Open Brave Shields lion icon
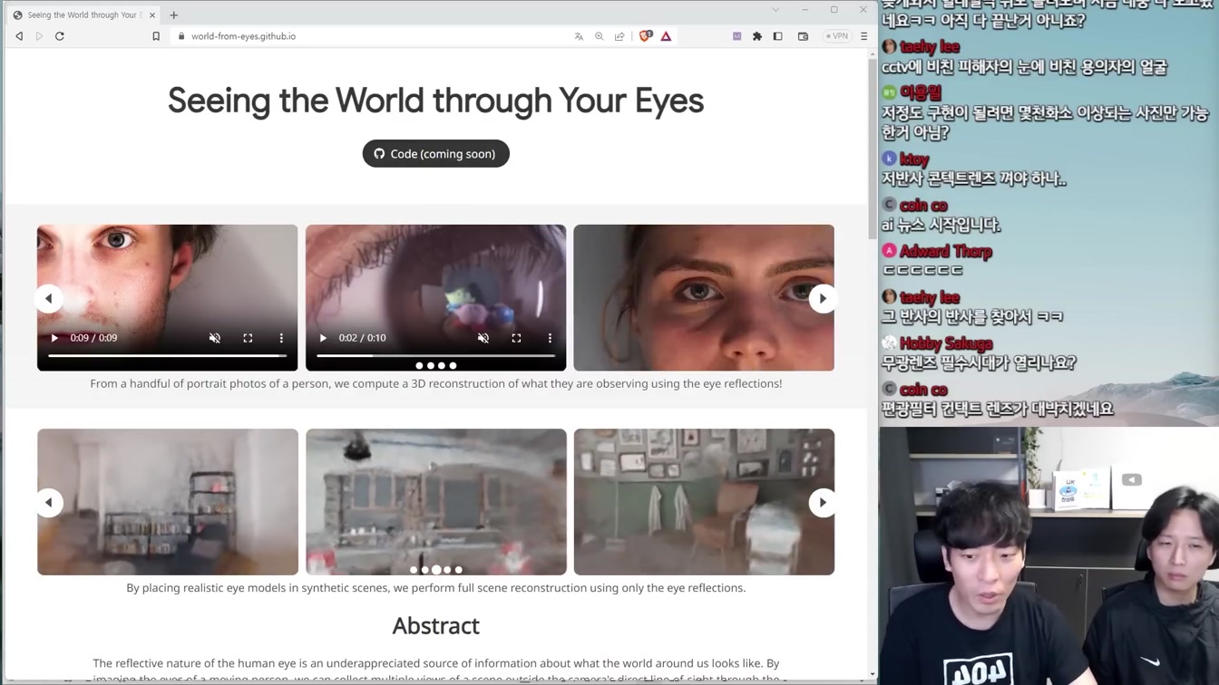1219x685 pixels. [x=645, y=36]
